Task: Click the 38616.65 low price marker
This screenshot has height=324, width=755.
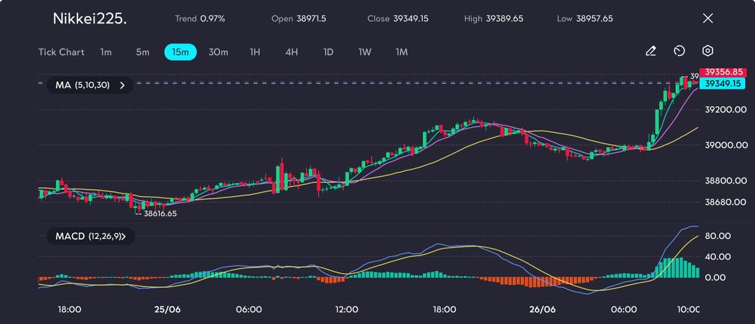Action: (159, 214)
